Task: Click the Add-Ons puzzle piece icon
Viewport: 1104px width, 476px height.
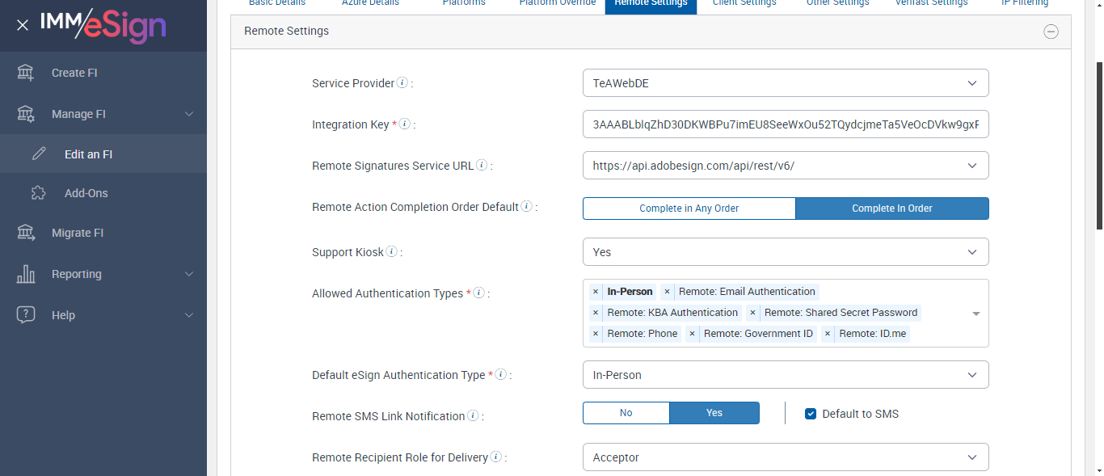Action: 38,193
